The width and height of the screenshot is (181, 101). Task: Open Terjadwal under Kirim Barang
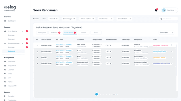[11, 39]
